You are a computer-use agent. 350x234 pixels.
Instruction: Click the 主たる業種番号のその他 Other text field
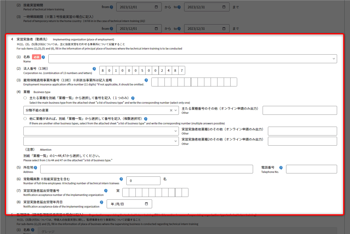pyautogui.click(x=300, y=110)
